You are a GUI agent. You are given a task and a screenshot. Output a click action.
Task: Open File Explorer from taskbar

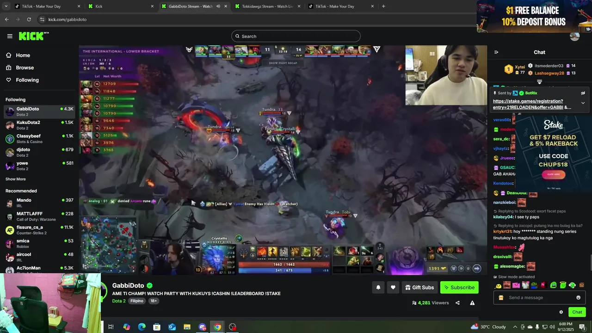tap(187, 327)
